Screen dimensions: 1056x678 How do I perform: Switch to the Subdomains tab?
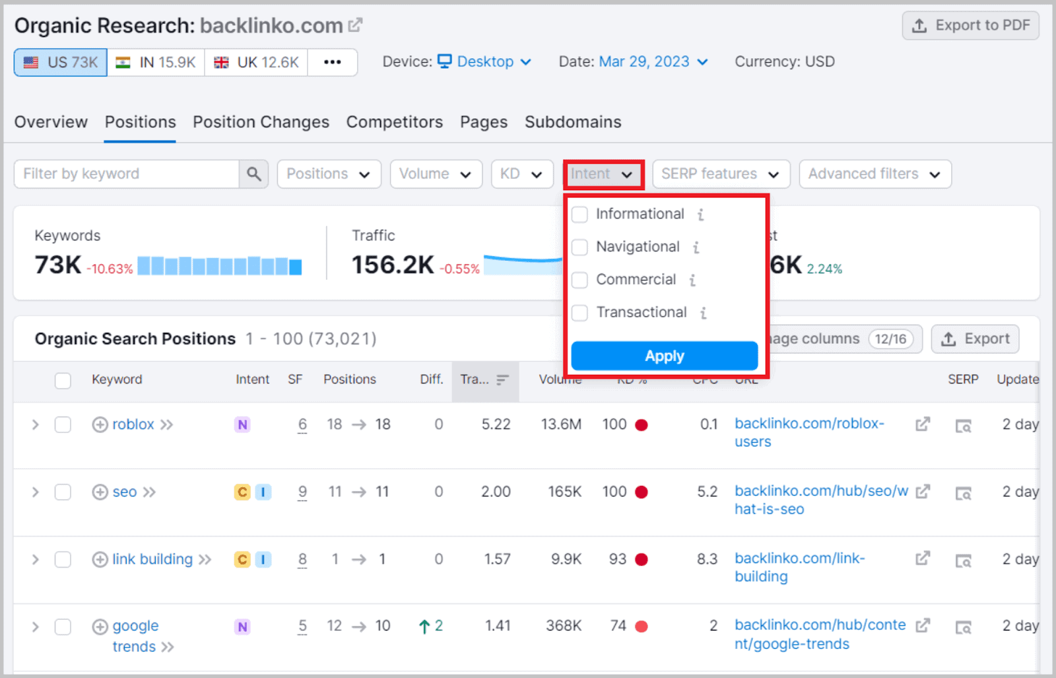click(x=573, y=122)
